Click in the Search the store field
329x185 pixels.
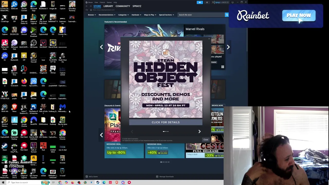pos(201,15)
